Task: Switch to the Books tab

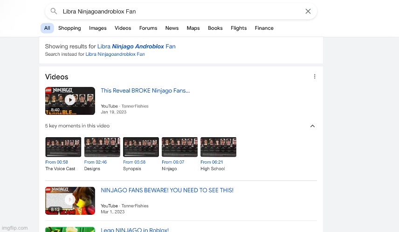Action: point(215,28)
